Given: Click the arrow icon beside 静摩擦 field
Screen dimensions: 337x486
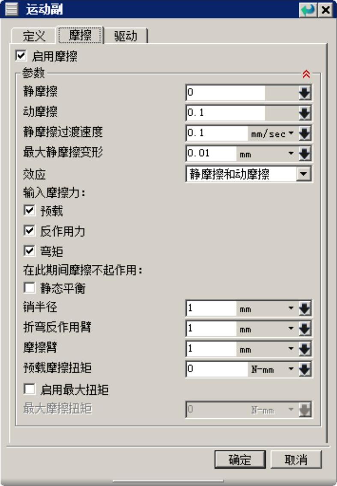Looking at the screenshot, I should coord(304,93).
